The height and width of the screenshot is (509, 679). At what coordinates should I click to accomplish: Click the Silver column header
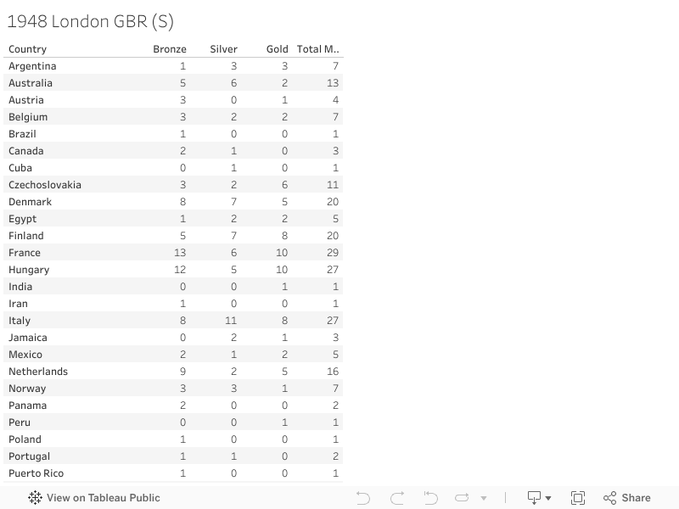point(224,49)
